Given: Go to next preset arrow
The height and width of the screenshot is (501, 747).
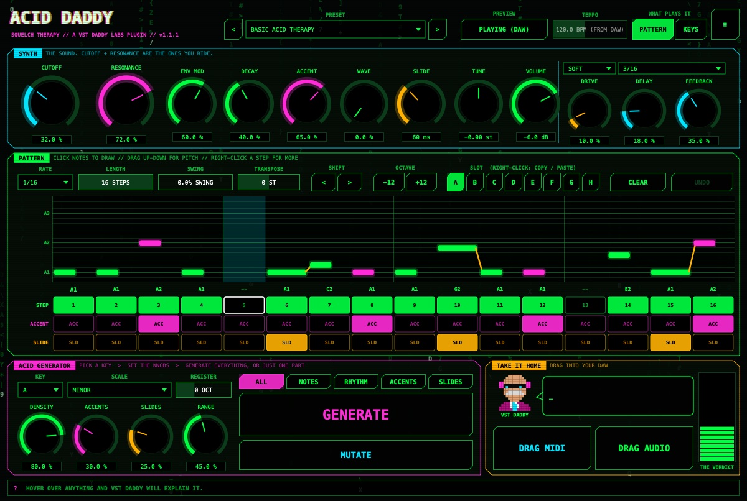Looking at the screenshot, I should coord(437,29).
